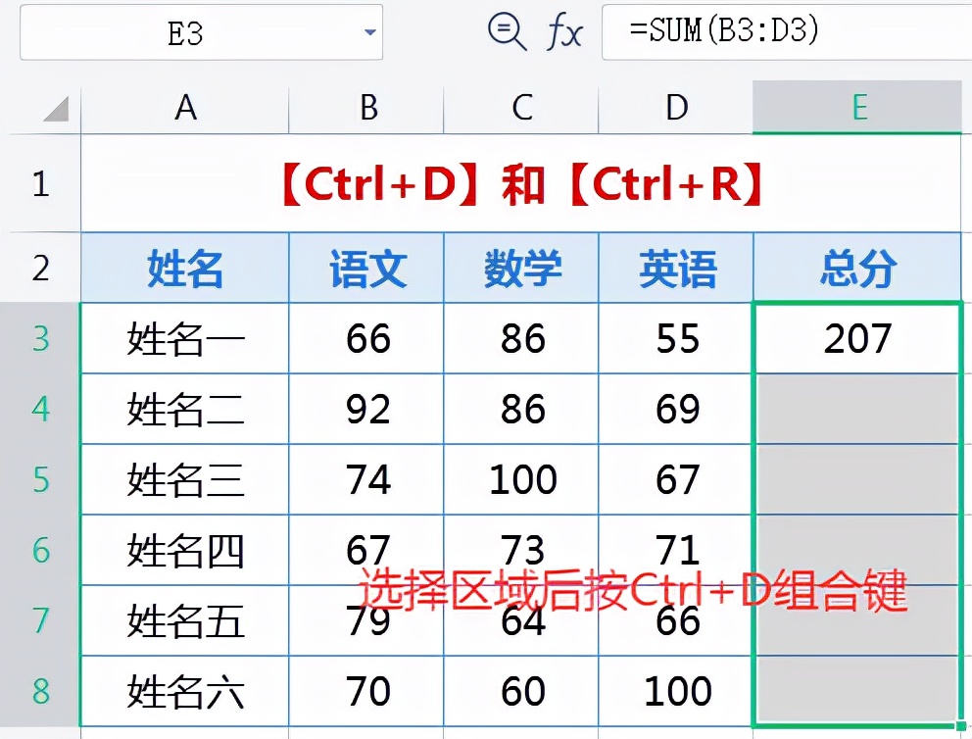The height and width of the screenshot is (739, 972).
Task: Click the cell with value 100 in row 5
Action: click(521, 479)
